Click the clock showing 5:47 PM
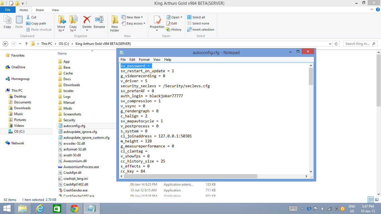 368,206
